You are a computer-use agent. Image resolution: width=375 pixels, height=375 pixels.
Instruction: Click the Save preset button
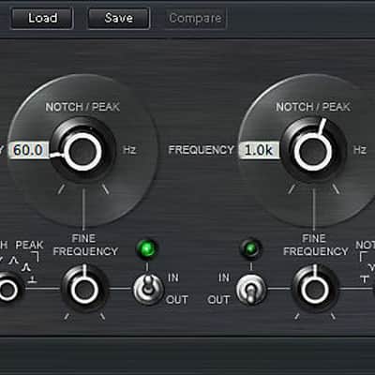click(119, 18)
